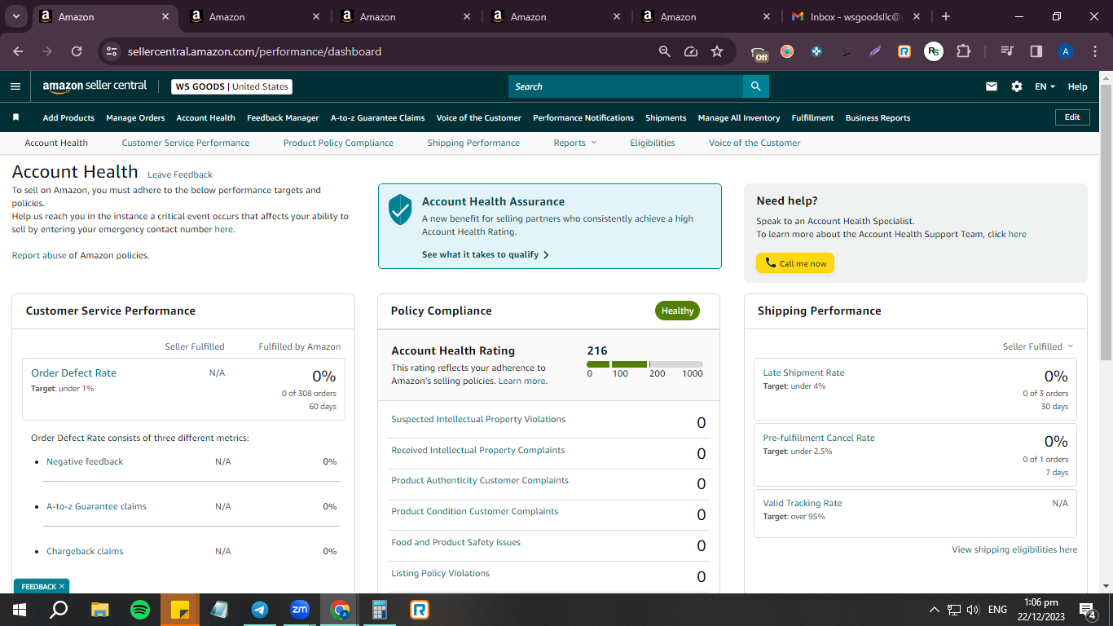Open Spotify from taskbar
Screen dimensions: 1113x626
click(140, 610)
